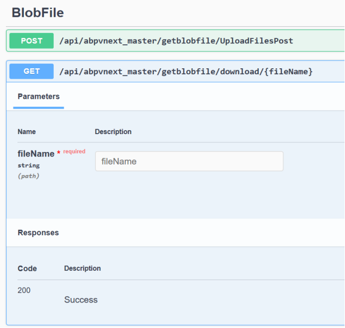Click the '(path)' location label
The width and height of the screenshot is (345, 328).
[28, 176]
